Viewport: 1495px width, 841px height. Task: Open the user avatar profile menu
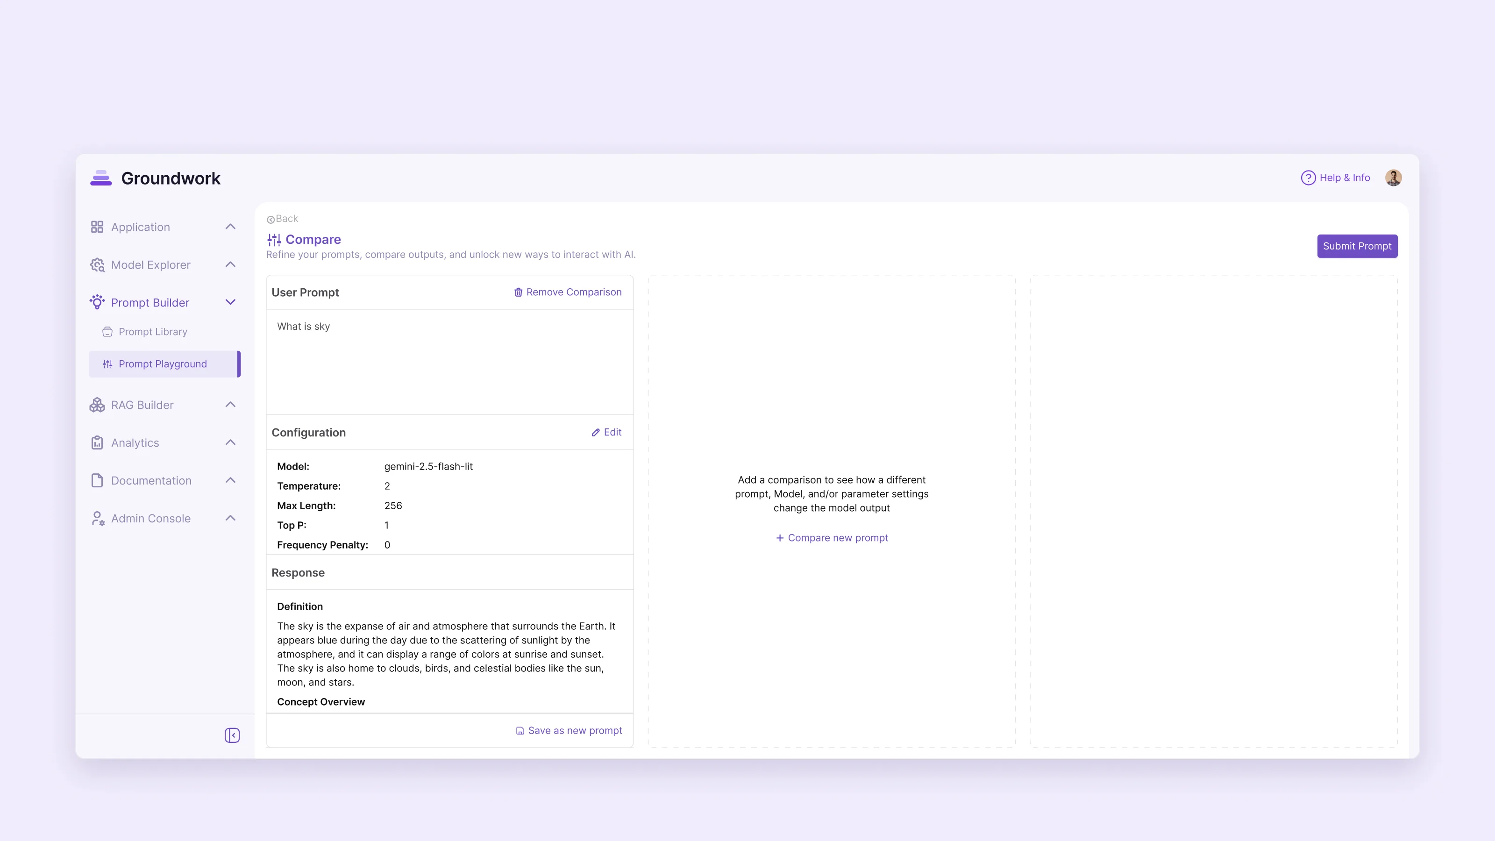click(x=1394, y=178)
